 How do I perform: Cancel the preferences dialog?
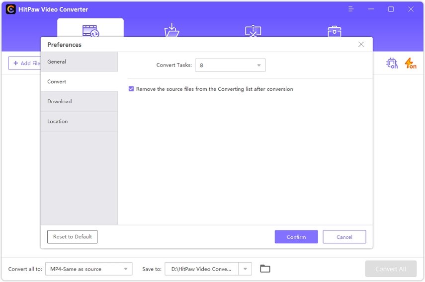click(344, 237)
